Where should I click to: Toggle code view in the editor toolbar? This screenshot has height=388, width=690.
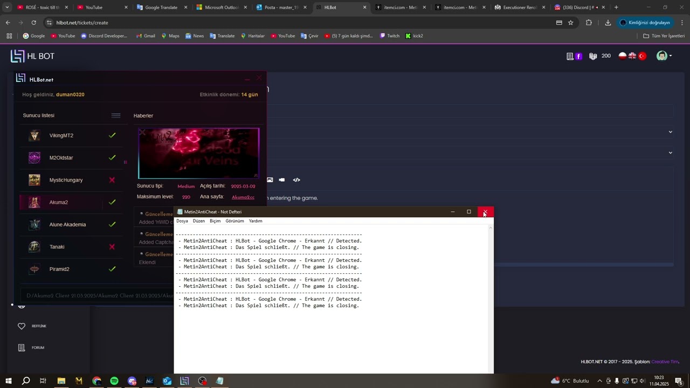tap(296, 180)
